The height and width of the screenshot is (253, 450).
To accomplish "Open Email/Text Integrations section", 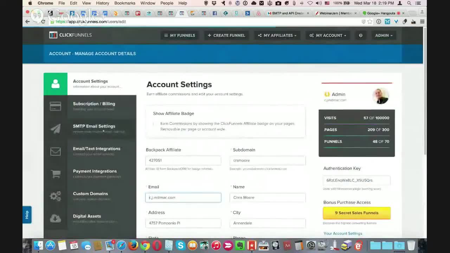I will (90, 151).
